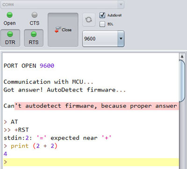Toggle the DTR line button

[x=10, y=38]
